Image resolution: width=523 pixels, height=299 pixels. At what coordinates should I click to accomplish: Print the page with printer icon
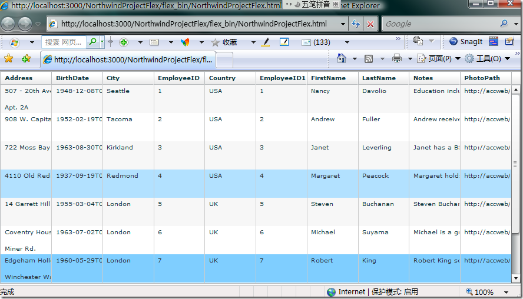pos(396,59)
